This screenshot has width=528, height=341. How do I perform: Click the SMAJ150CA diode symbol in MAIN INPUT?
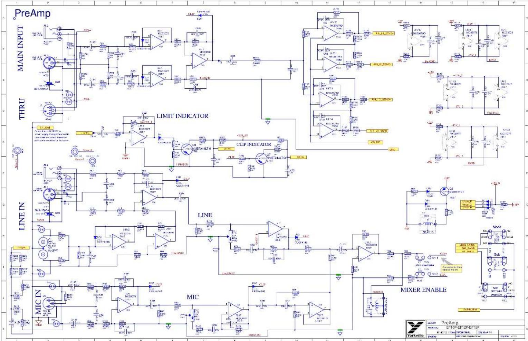tap(49, 83)
